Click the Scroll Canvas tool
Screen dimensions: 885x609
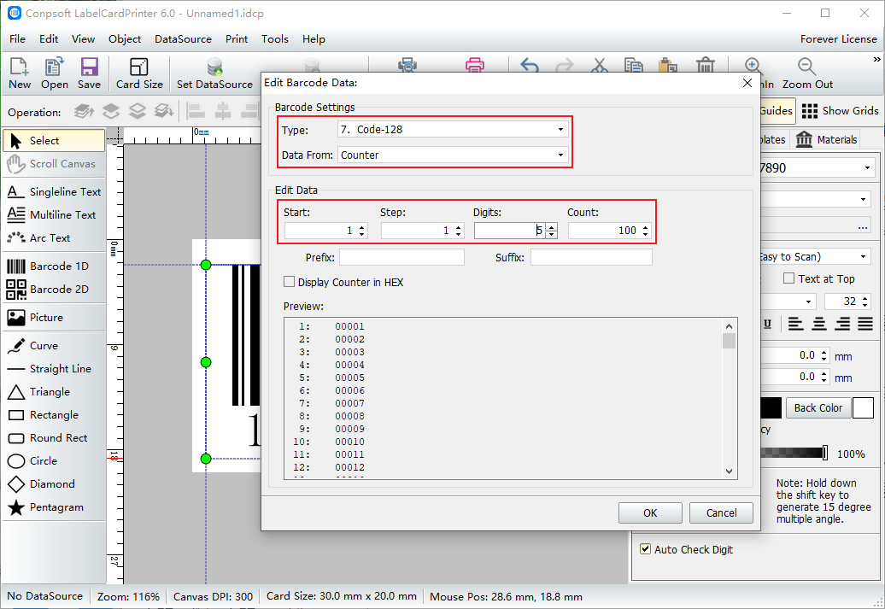click(54, 164)
